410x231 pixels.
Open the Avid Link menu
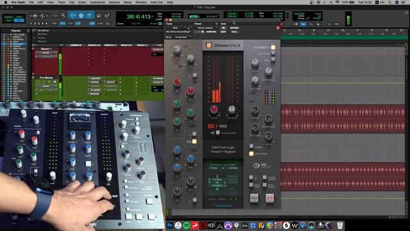(x=156, y=2)
